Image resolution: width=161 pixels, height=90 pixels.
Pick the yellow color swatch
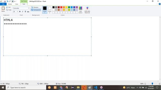66,7
